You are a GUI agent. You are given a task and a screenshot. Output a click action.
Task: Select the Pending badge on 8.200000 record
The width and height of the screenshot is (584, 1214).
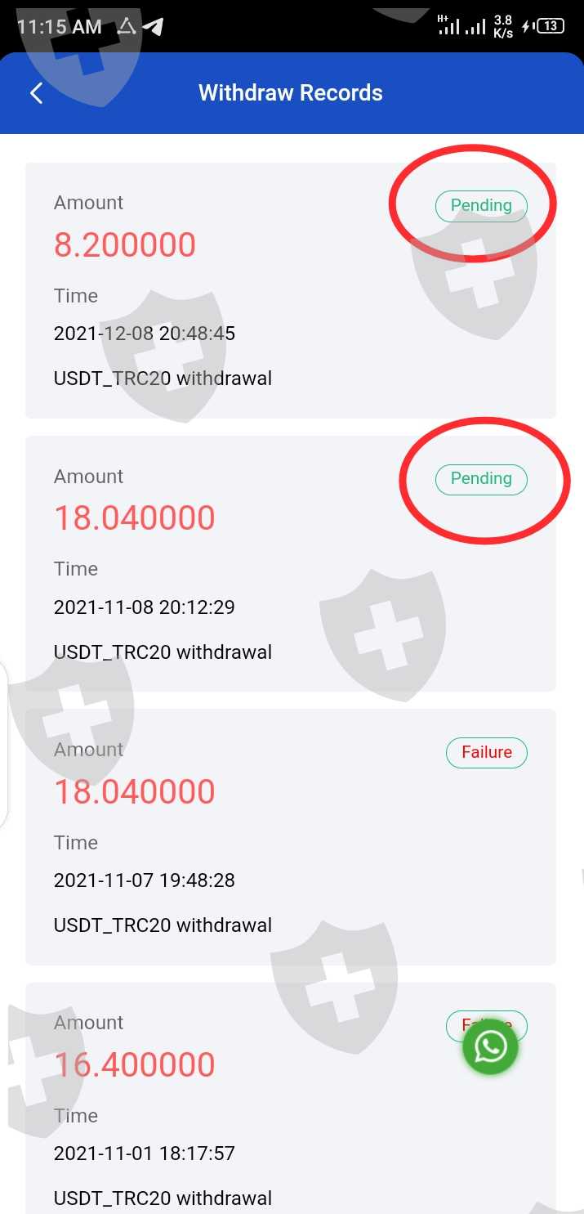[x=481, y=205]
